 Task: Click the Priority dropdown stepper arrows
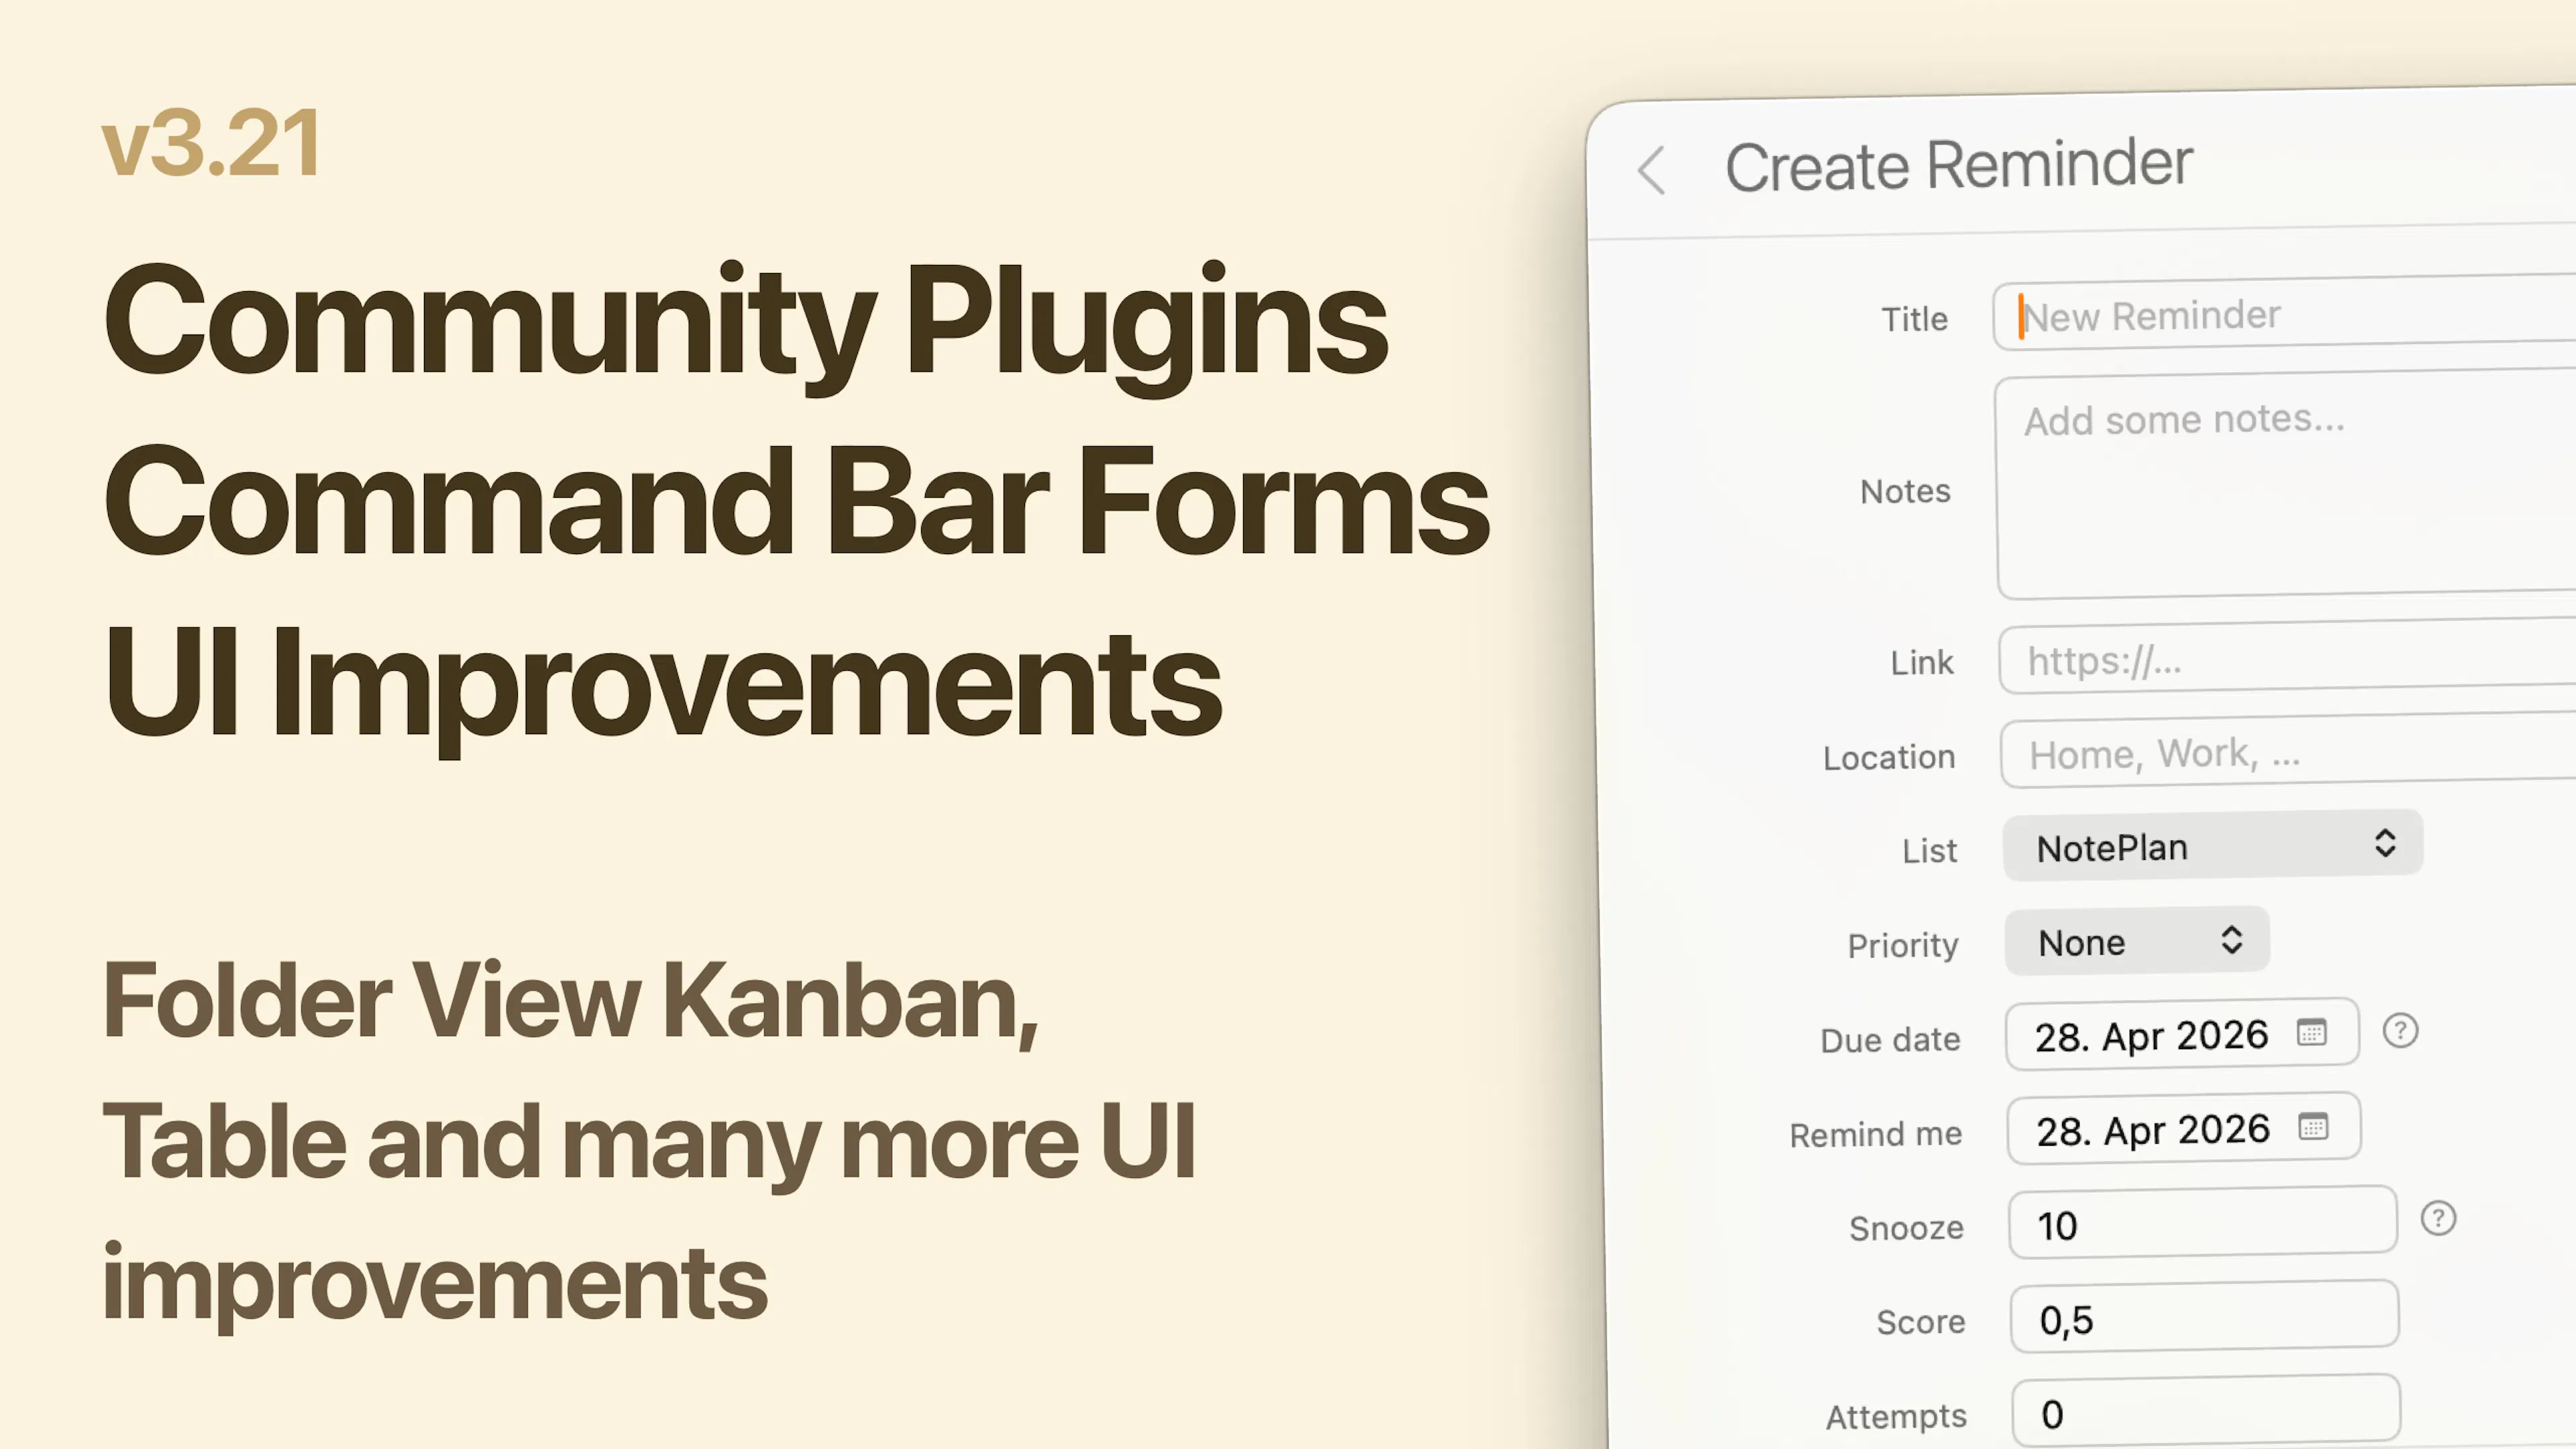pyautogui.click(x=2231, y=940)
